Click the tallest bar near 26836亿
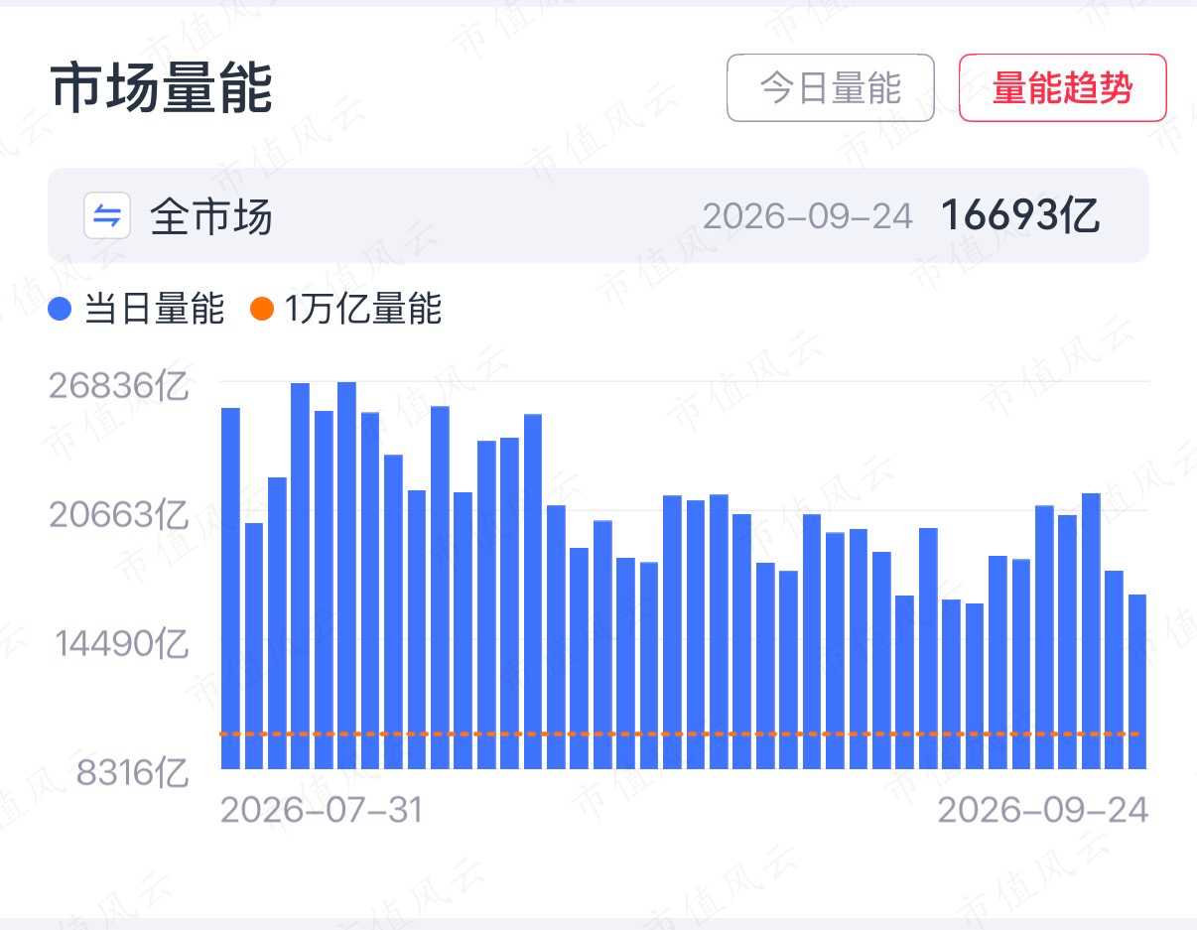This screenshot has height=930, width=1197. coord(346,576)
